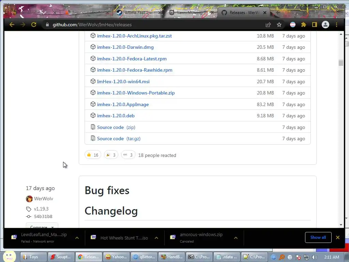Download imhex-1.20.0.AppImage
This screenshot has height=262, width=349.
click(123, 104)
